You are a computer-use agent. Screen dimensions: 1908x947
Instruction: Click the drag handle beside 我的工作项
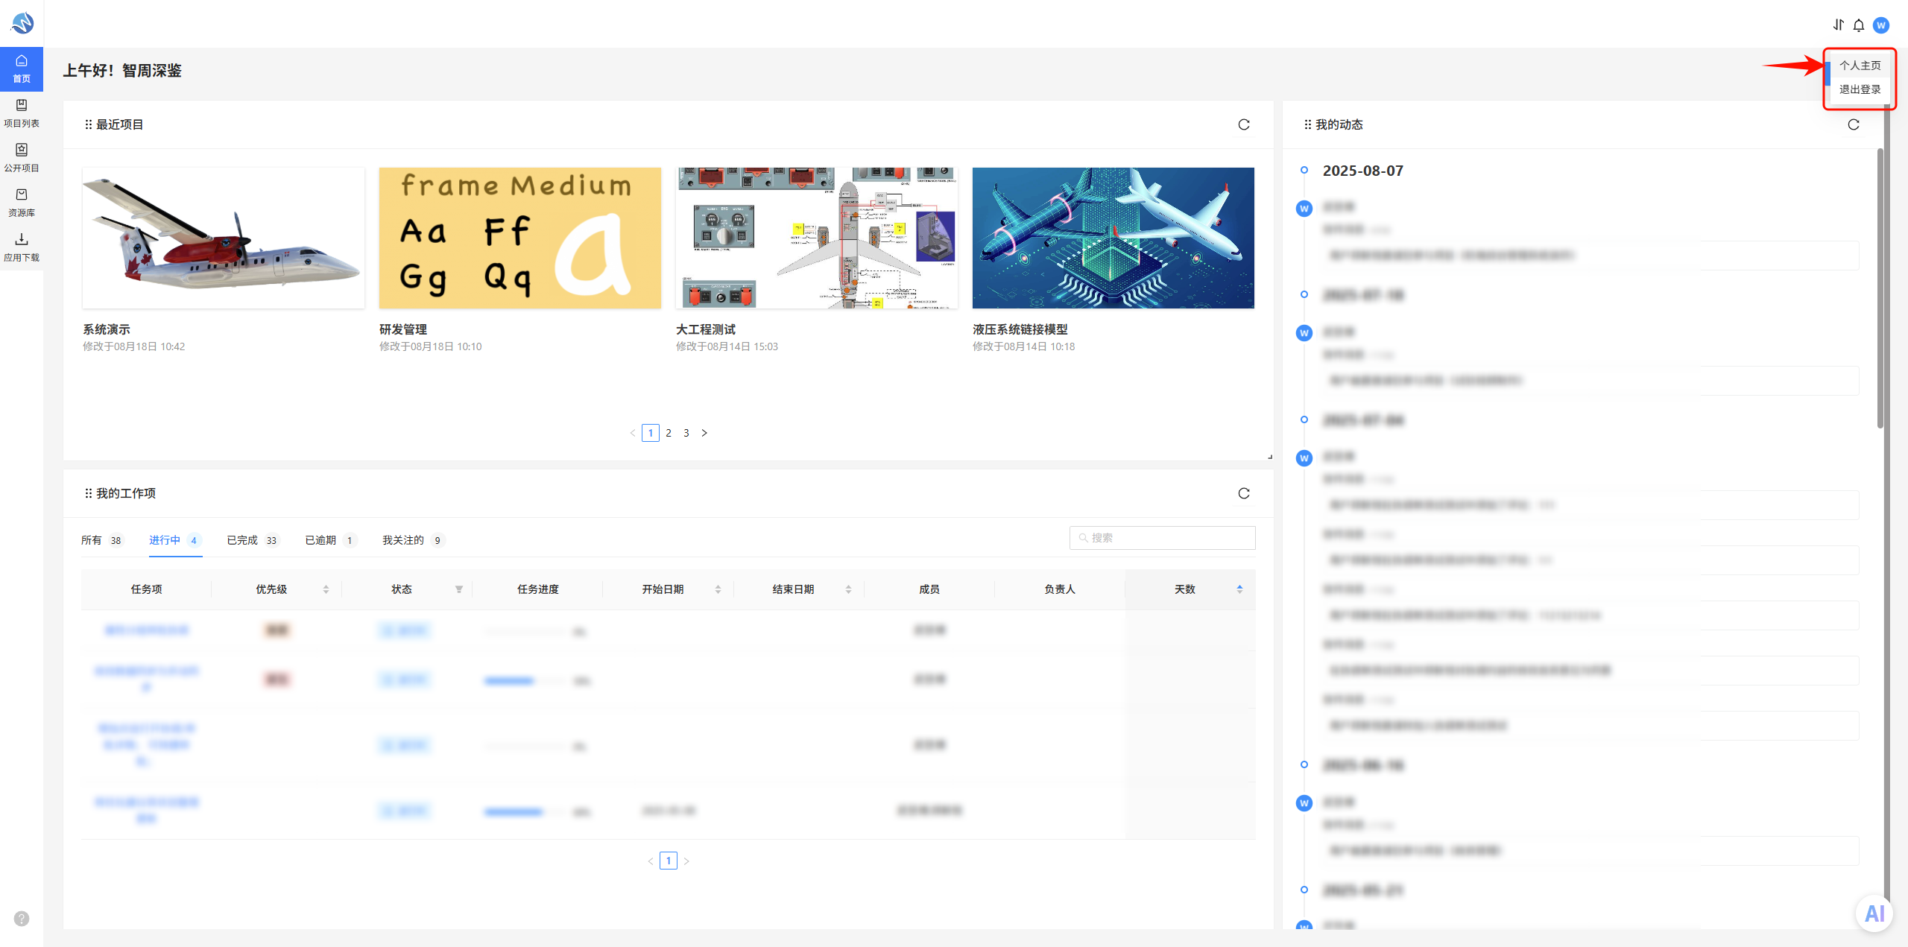coord(89,493)
